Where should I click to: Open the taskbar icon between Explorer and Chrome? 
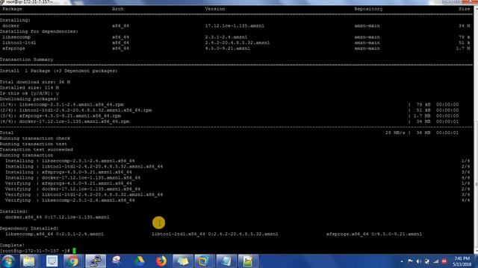point(52,261)
